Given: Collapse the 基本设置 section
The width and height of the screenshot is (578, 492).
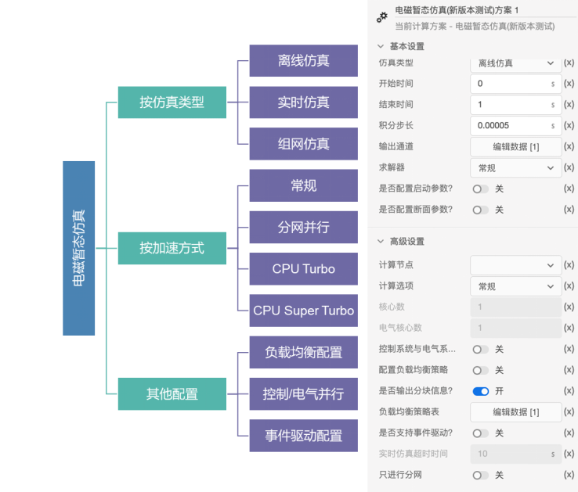Looking at the screenshot, I should pos(381,46).
